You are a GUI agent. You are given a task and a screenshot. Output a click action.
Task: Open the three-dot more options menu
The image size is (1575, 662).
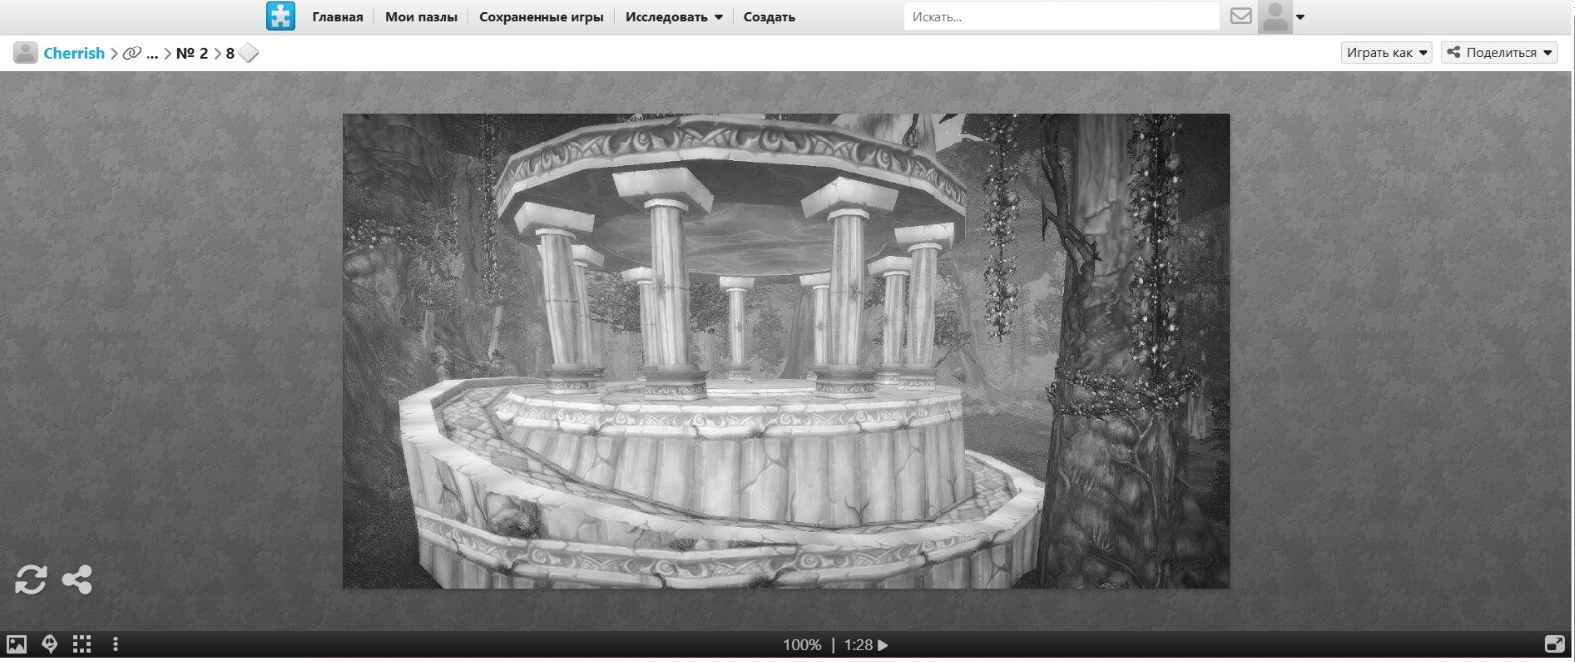116,644
